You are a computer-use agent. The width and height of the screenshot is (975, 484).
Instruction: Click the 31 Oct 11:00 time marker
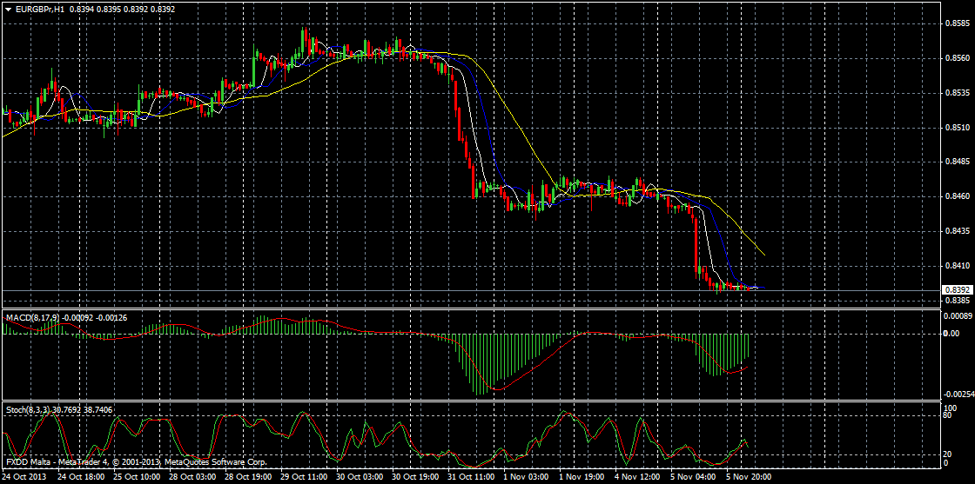click(470, 477)
